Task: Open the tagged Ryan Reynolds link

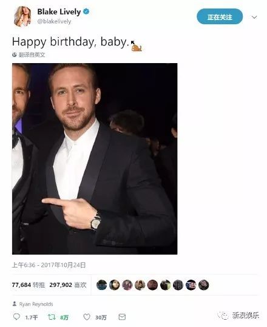Action: point(36,304)
